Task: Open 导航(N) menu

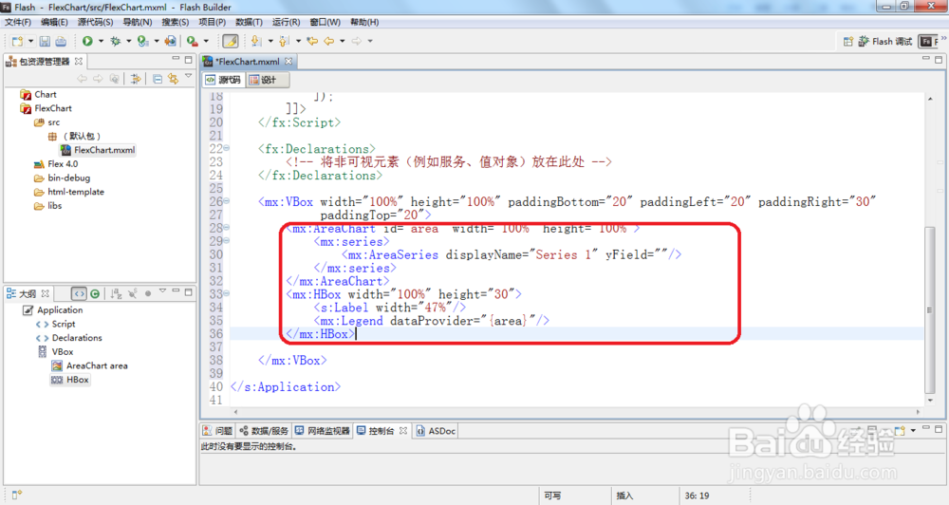Action: pyautogui.click(x=138, y=22)
